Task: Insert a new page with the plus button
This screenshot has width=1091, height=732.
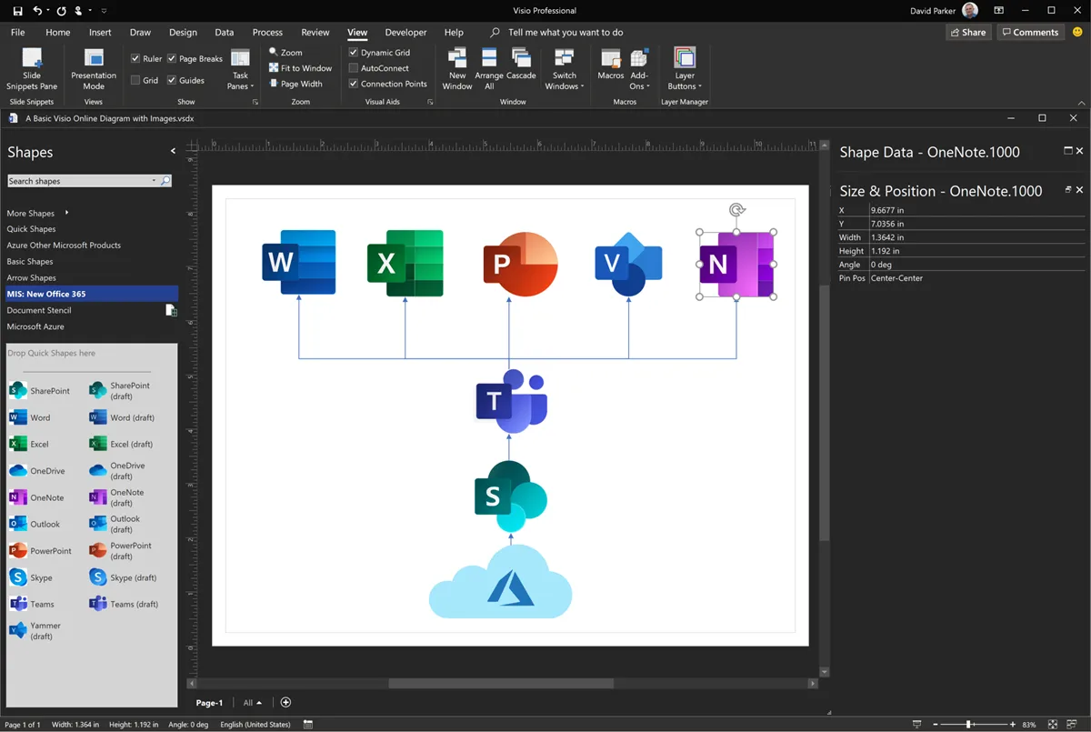Action: pos(285,702)
